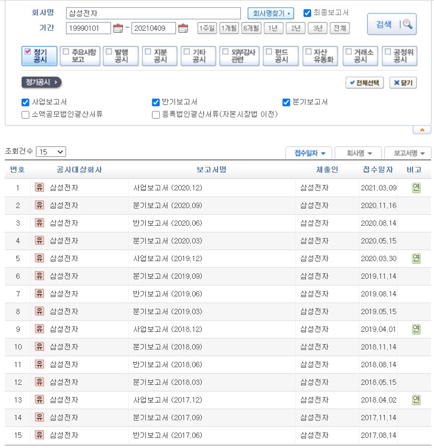Click the 연 badge for 2017.12 report

[x=416, y=400]
